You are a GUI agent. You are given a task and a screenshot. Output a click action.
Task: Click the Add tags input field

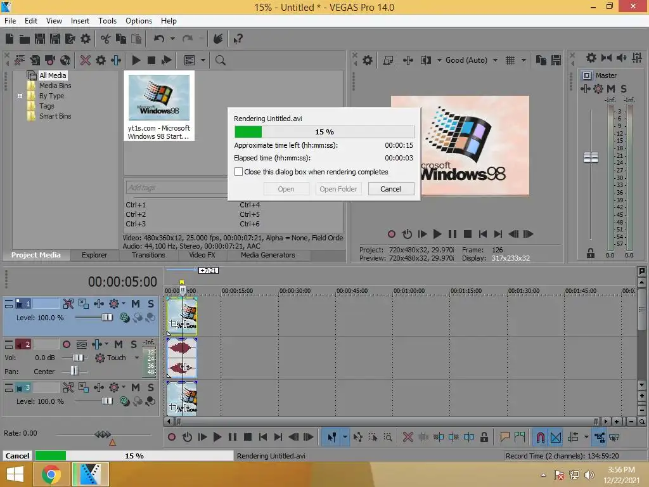tap(176, 188)
